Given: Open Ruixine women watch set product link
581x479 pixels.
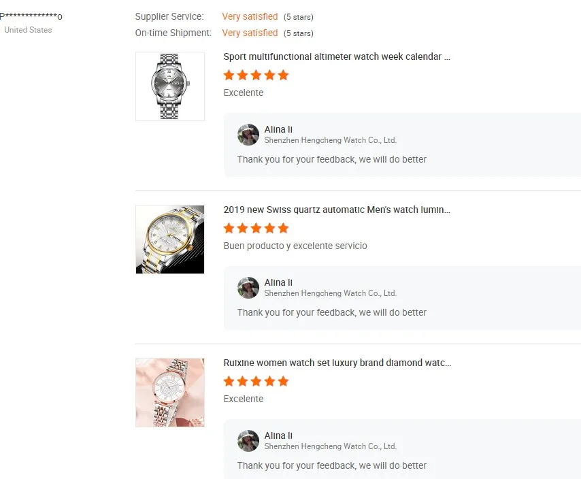Looking at the screenshot, I should (x=337, y=363).
